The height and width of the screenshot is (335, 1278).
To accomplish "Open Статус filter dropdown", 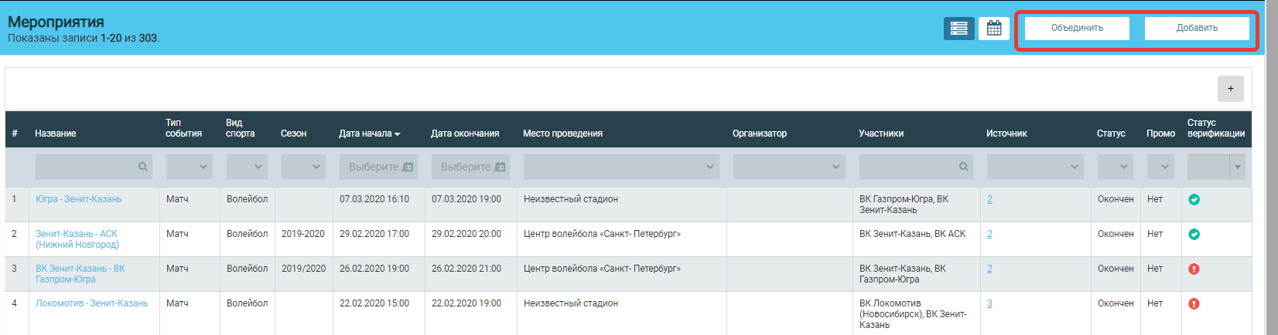I will 1116,167.
